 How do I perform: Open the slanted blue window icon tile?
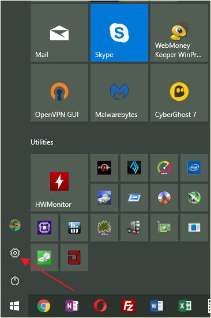[134, 198]
